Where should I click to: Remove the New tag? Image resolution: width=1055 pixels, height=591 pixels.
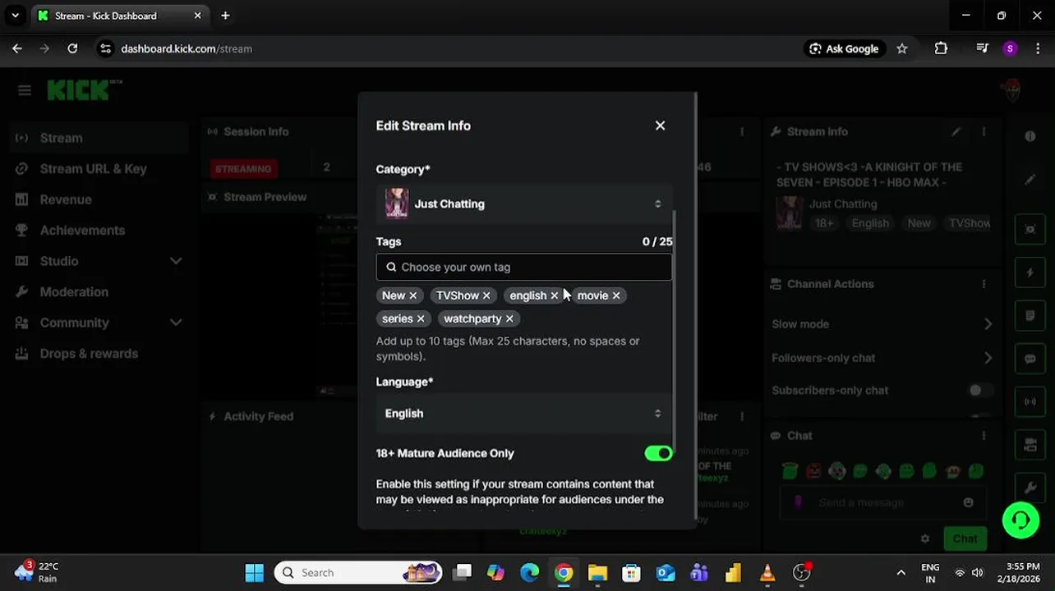tap(412, 295)
